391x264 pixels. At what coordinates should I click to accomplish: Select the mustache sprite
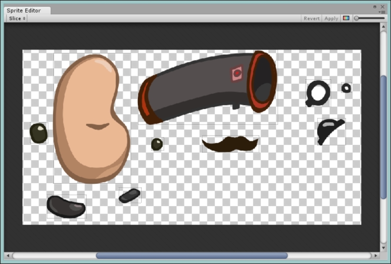click(x=230, y=144)
